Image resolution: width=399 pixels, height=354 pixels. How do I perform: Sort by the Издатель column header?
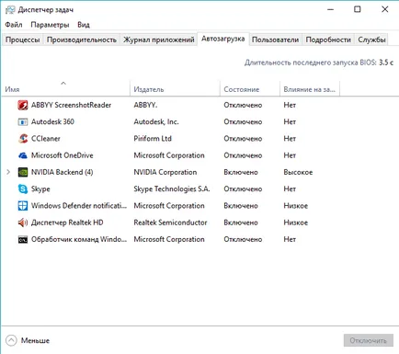pos(175,89)
